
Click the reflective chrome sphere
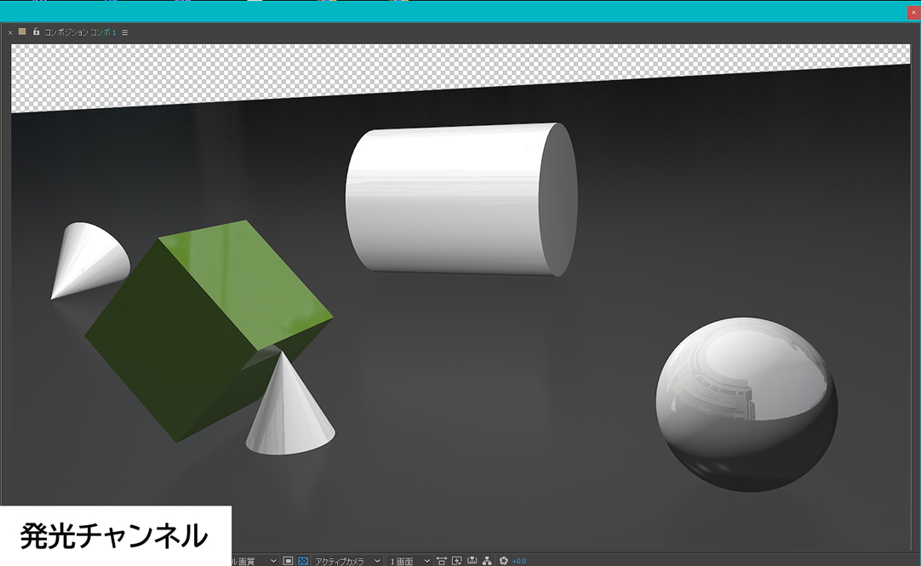coord(747,404)
